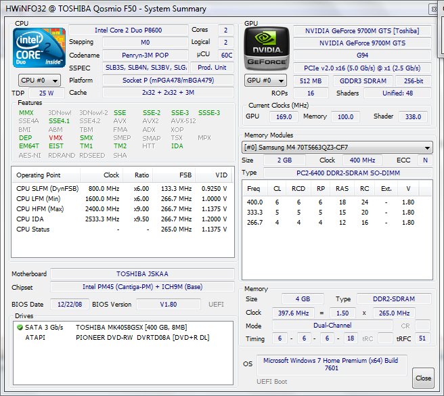
Task: Click the G94 GPU codename field
Action: (x=362, y=56)
